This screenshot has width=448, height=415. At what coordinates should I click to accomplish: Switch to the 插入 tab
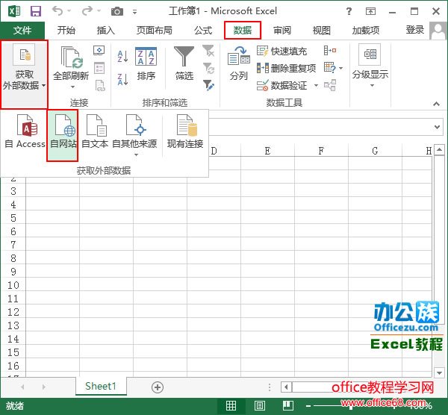[x=106, y=31]
